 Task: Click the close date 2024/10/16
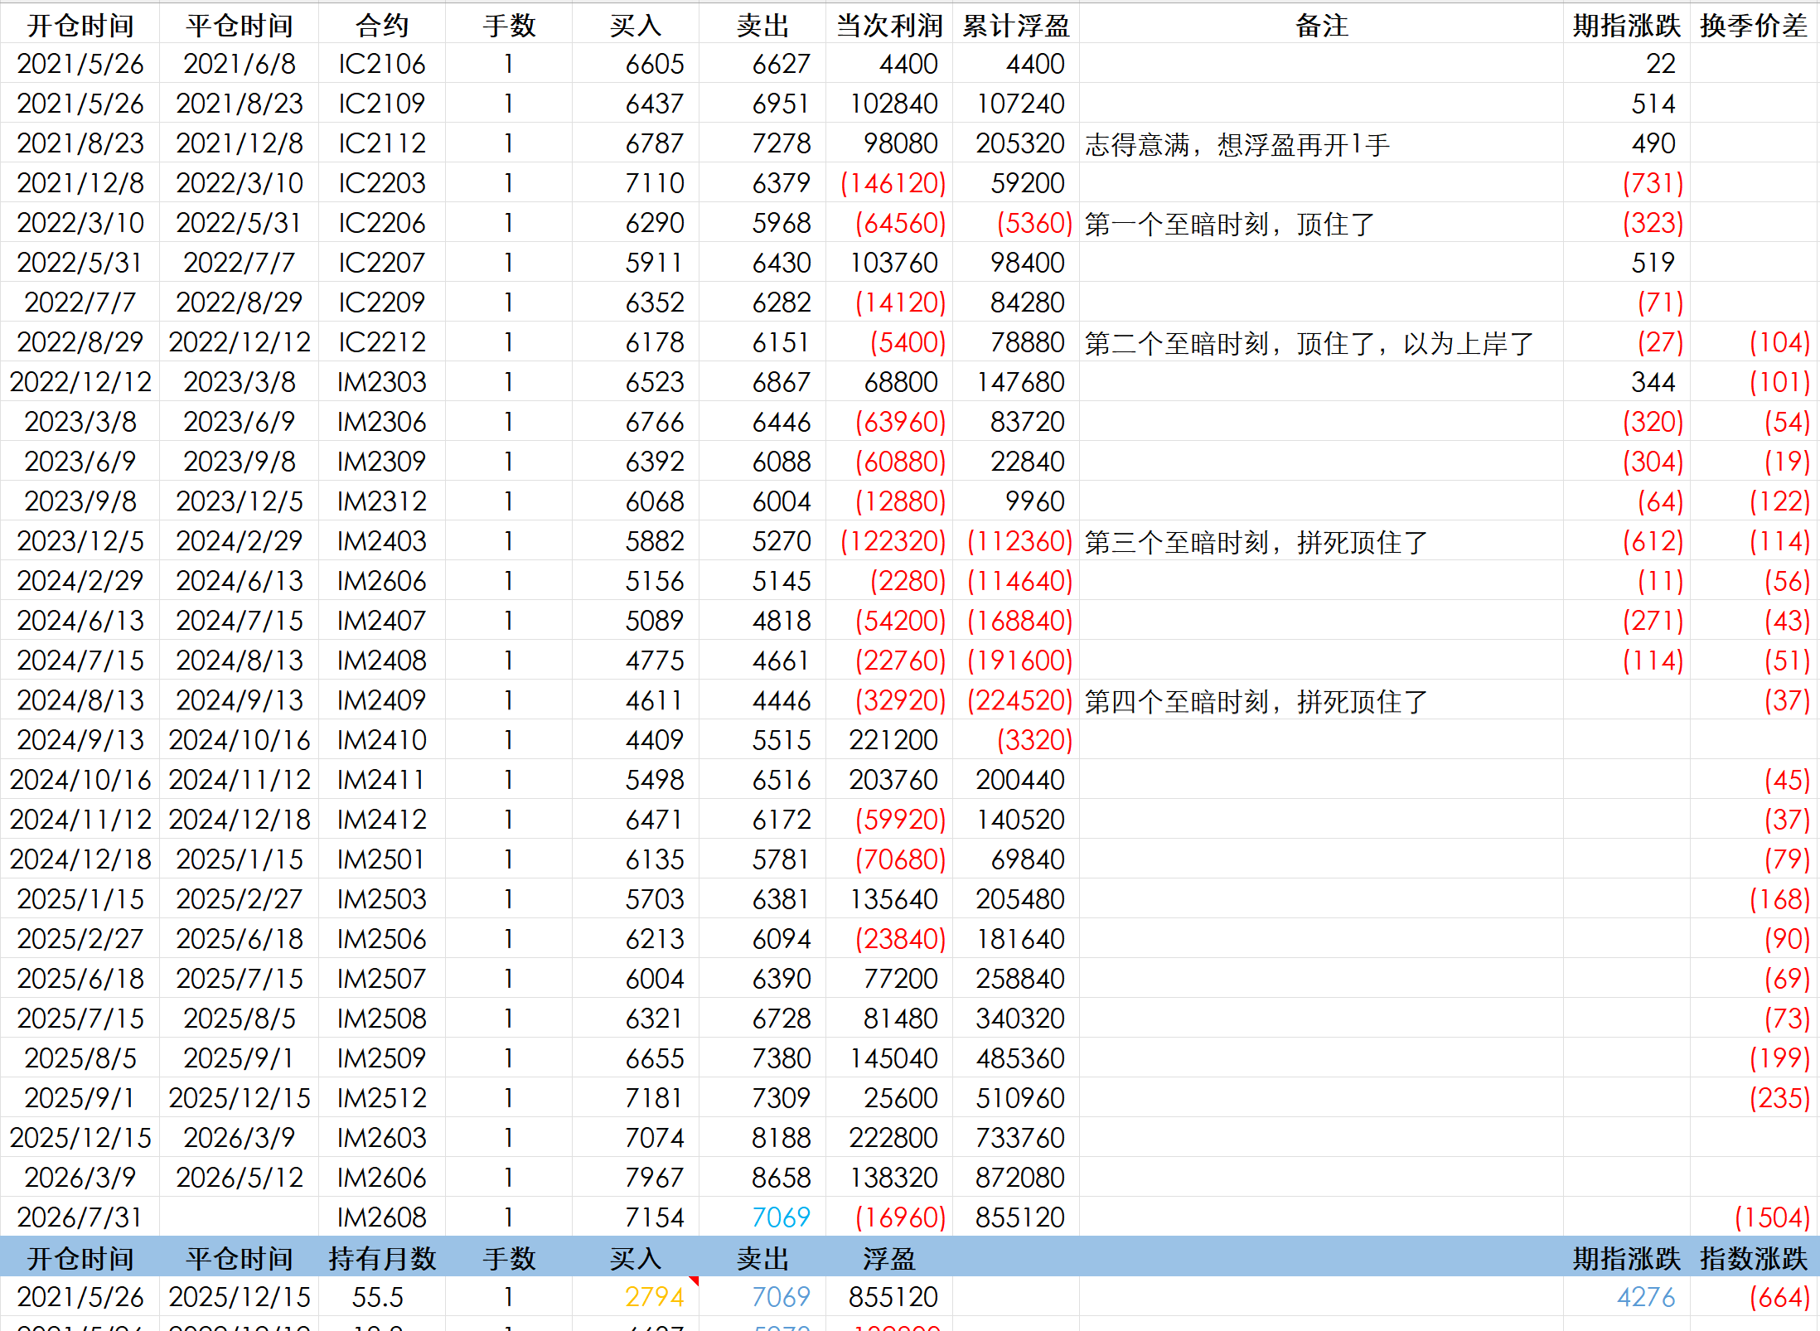click(x=240, y=740)
